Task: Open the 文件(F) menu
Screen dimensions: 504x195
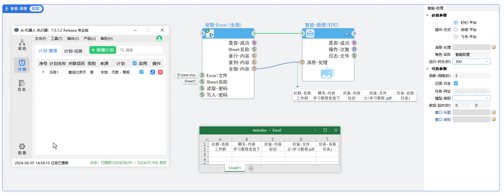Action: click(40, 39)
